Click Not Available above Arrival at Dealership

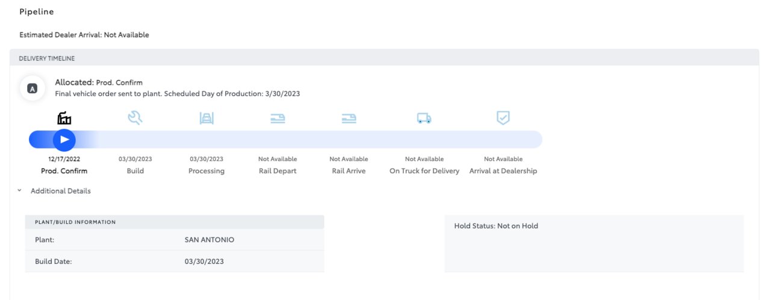(503, 159)
